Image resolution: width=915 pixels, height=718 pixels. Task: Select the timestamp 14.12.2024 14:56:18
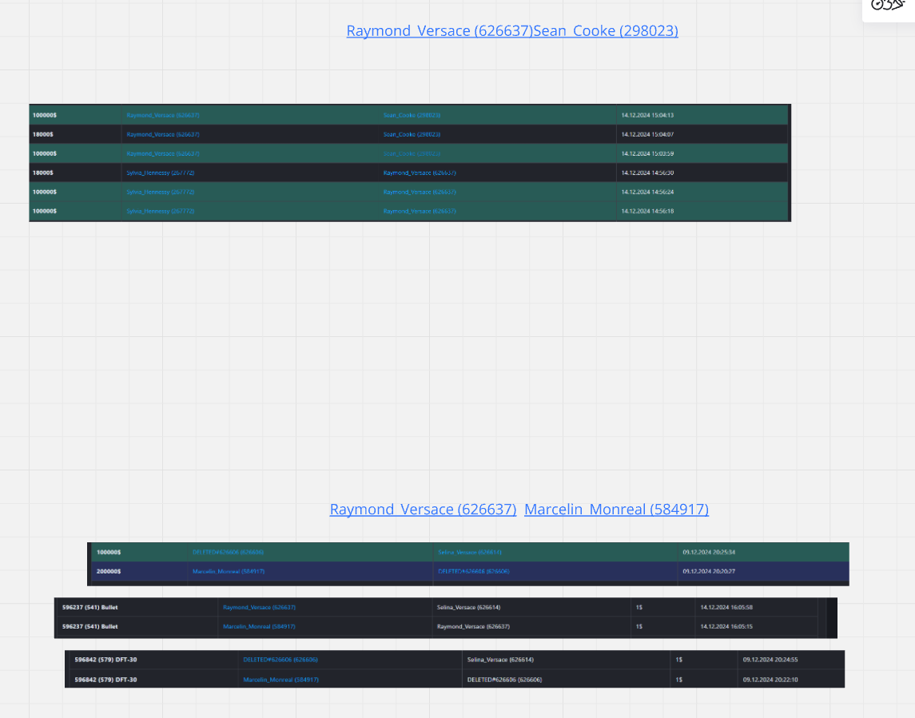[x=647, y=211]
